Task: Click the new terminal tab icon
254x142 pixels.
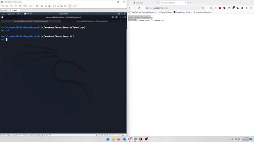Action: pyautogui.click(x=2, y=17)
